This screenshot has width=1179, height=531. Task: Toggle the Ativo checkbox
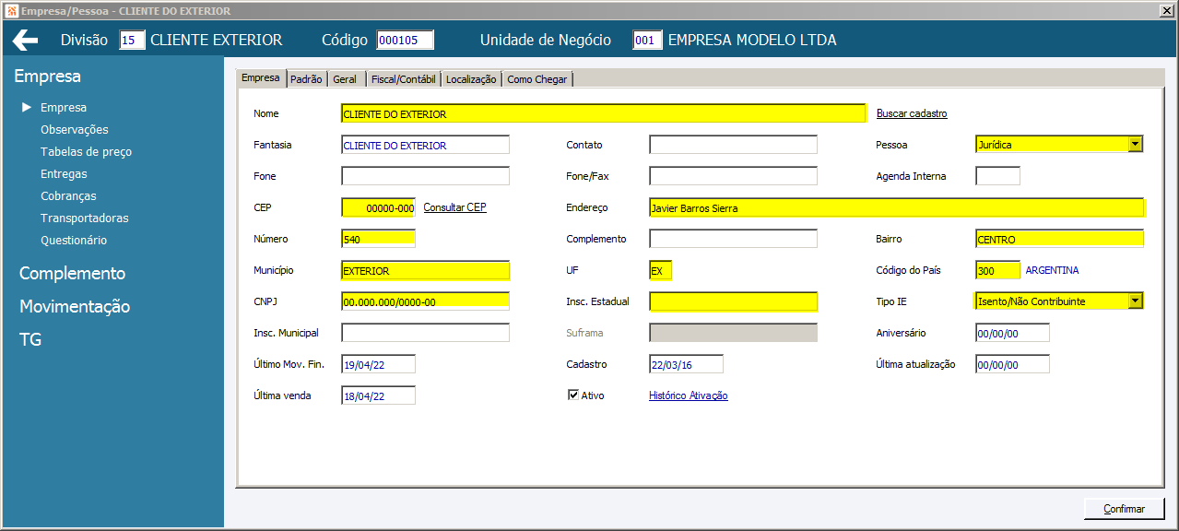click(x=573, y=395)
